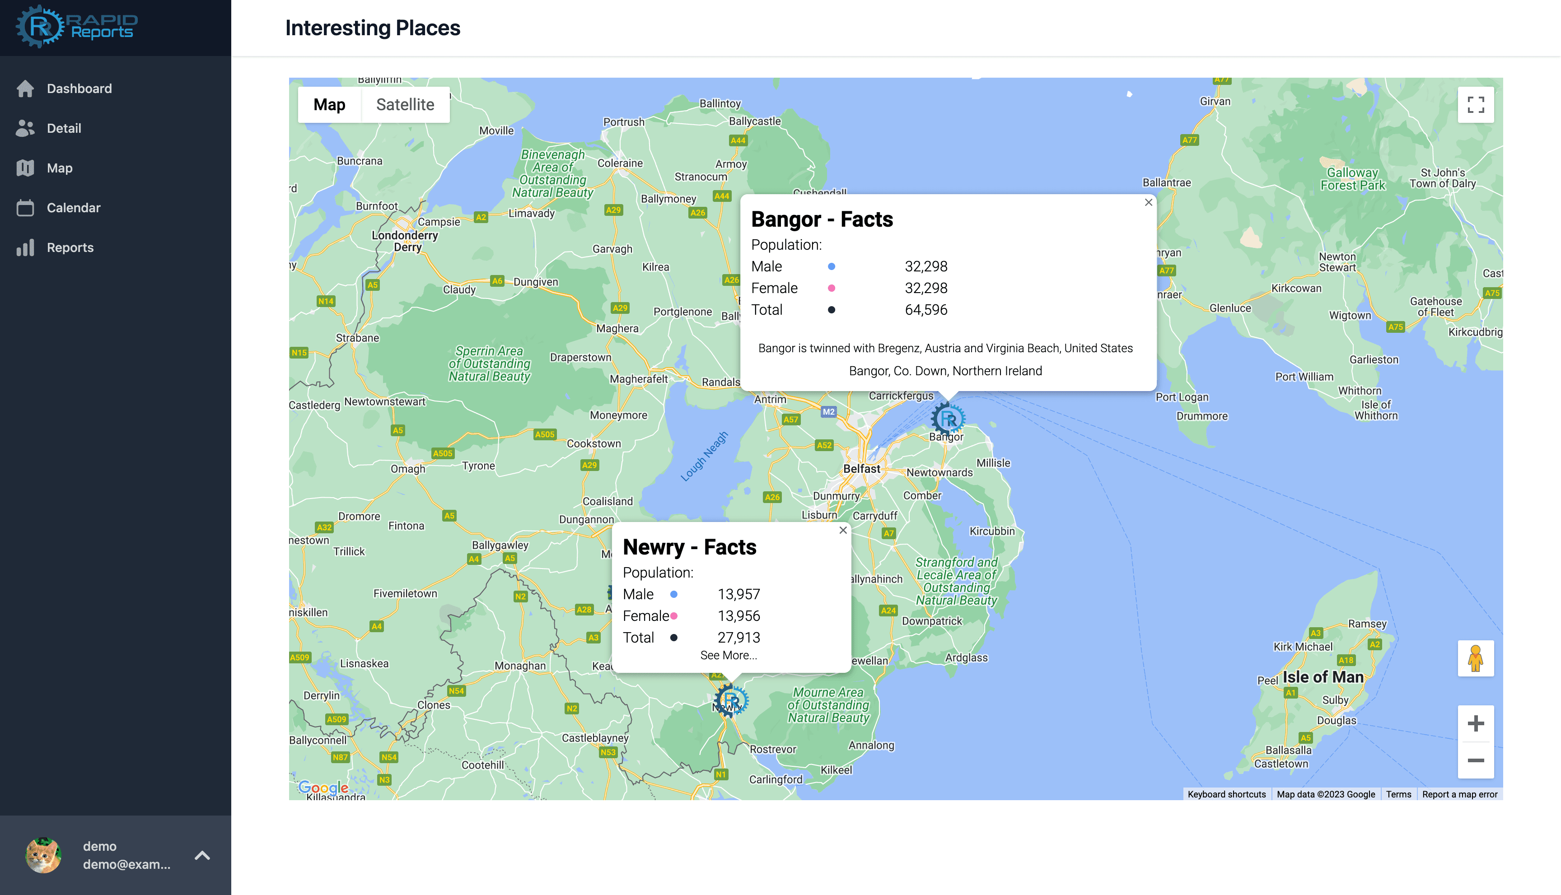Select the Map sidebar item

coord(59,168)
